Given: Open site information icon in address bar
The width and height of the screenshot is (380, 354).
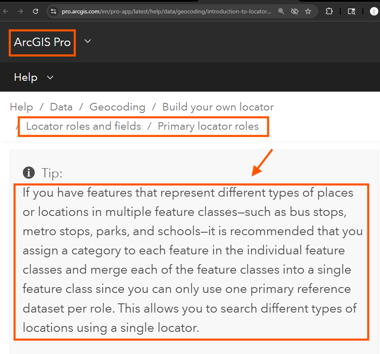Looking at the screenshot, I should 54,11.
